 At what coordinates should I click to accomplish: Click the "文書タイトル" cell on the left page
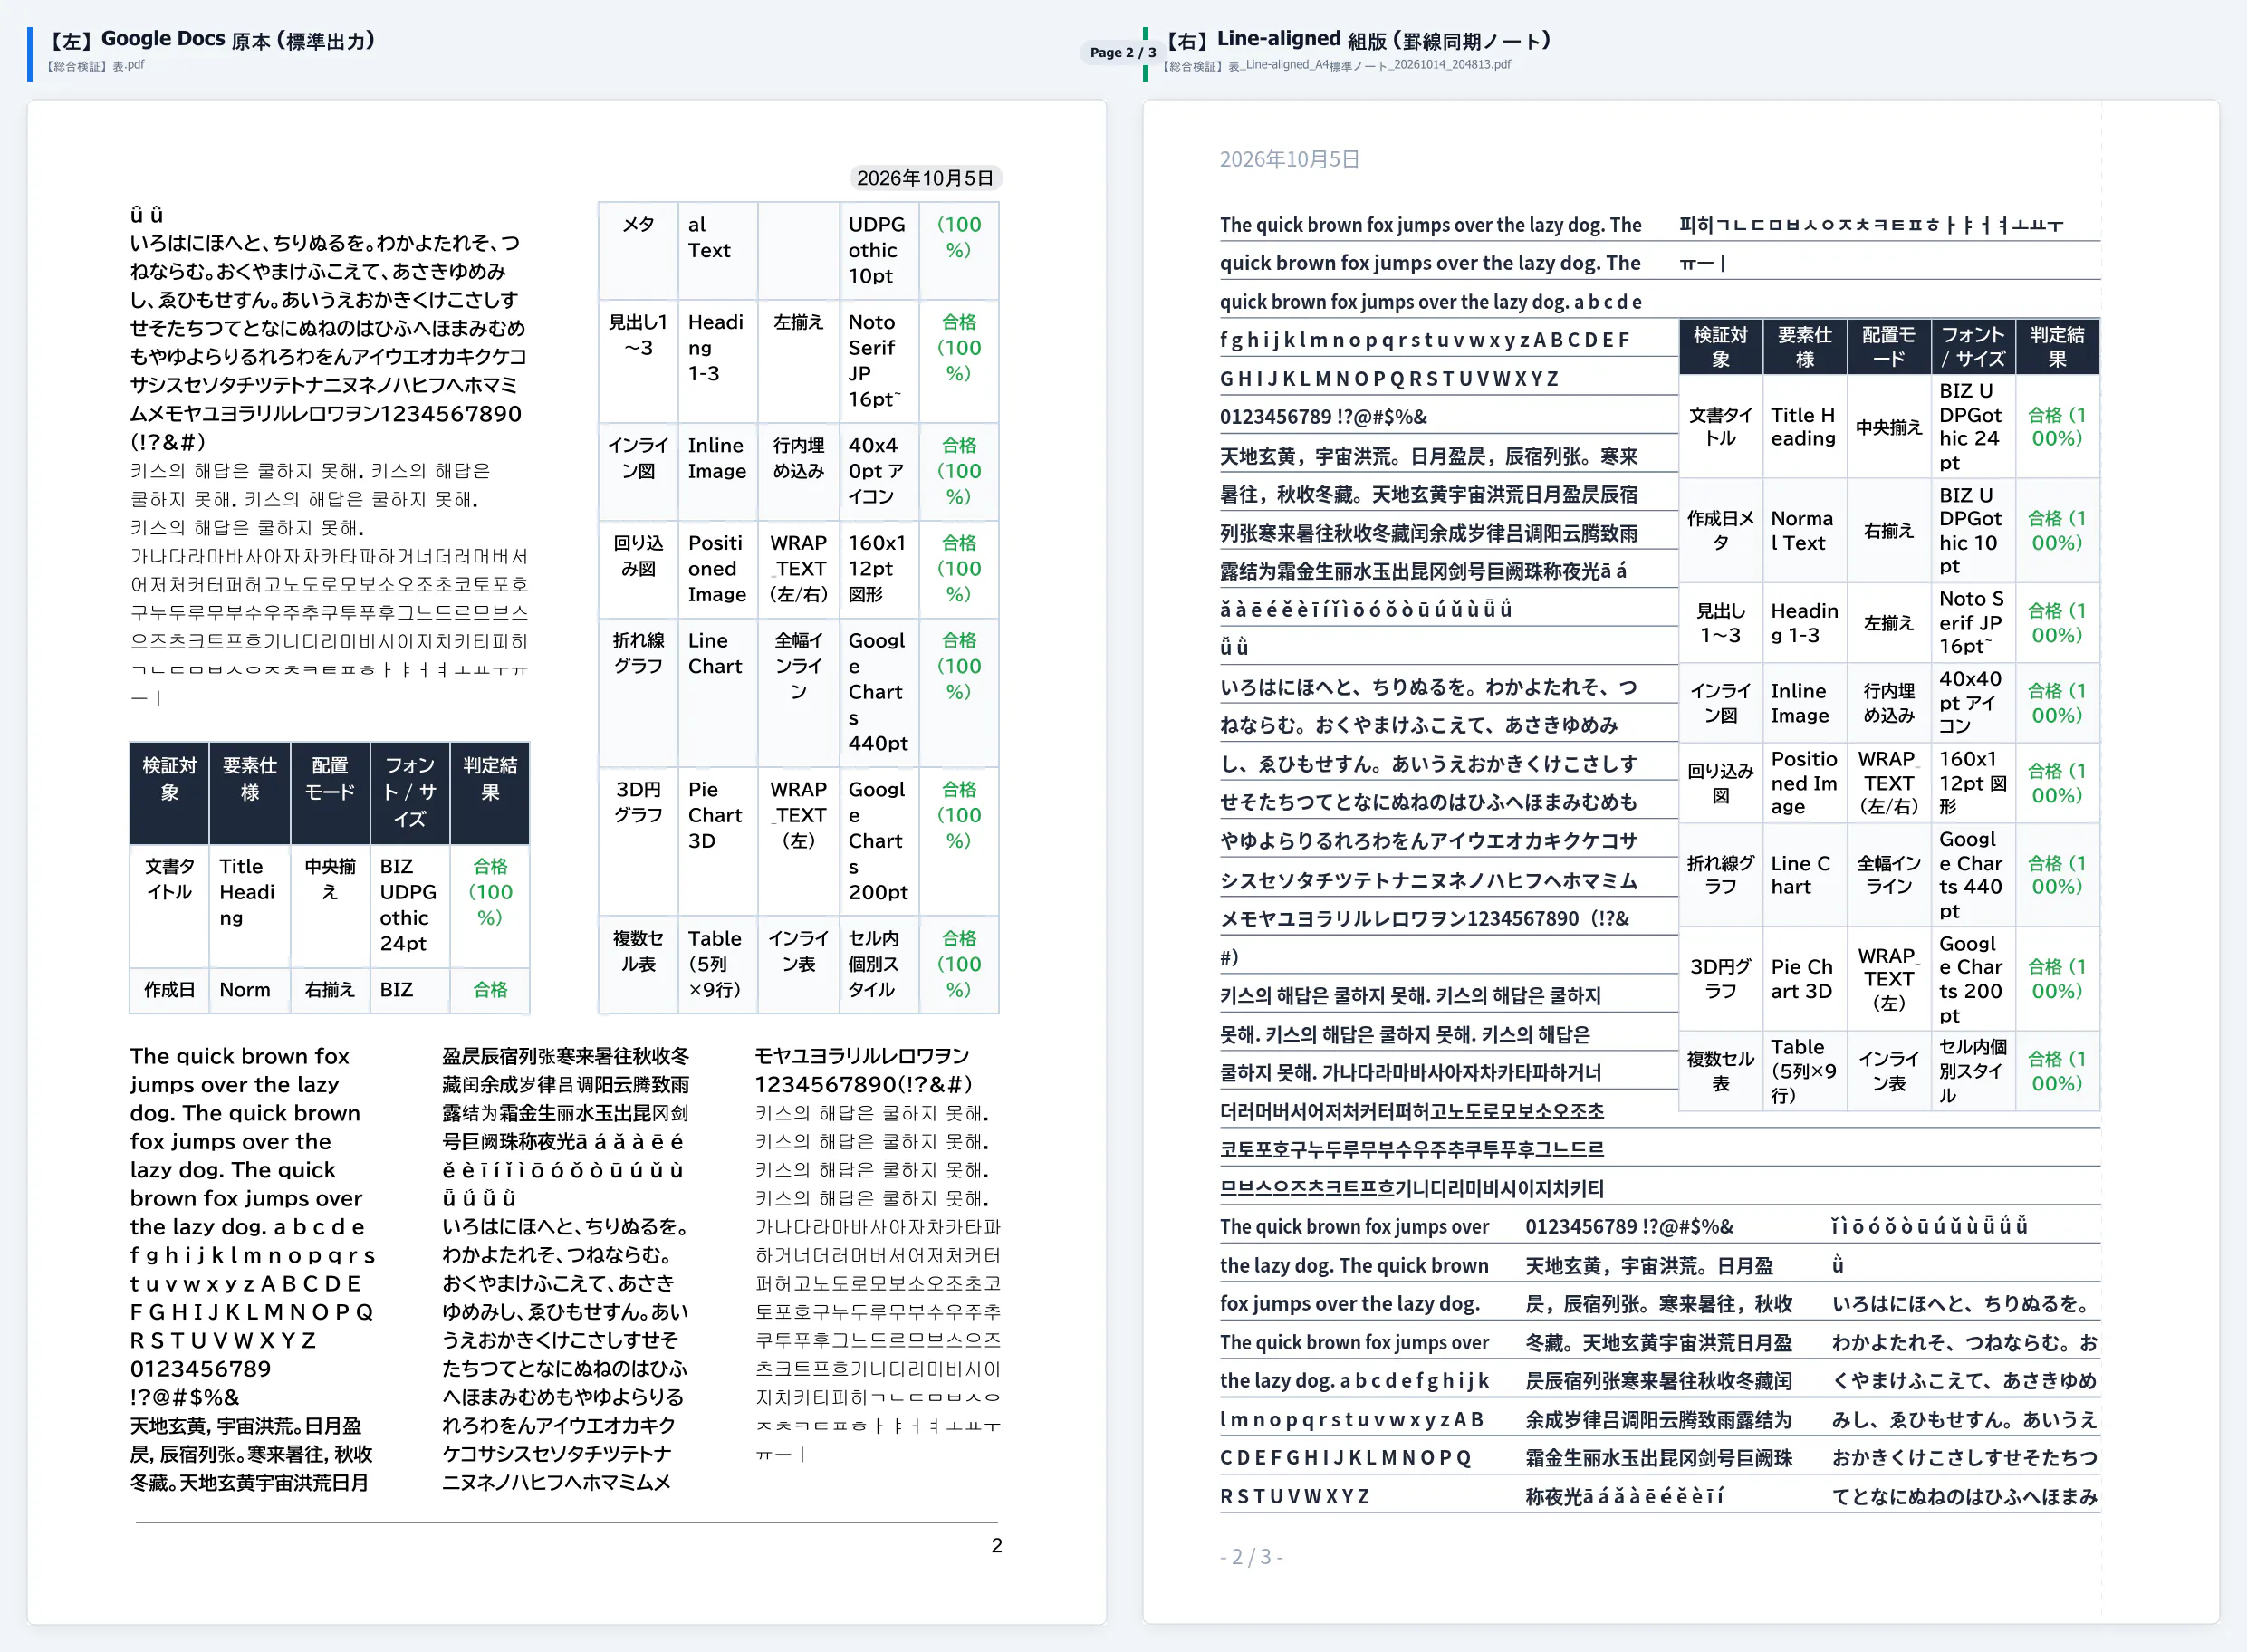tap(169, 905)
